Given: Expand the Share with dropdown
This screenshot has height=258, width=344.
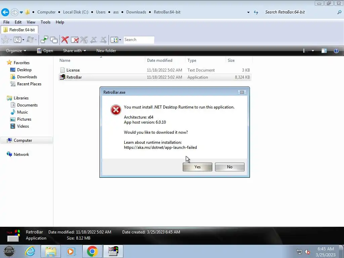Looking at the screenshot, I should tap(74, 51).
